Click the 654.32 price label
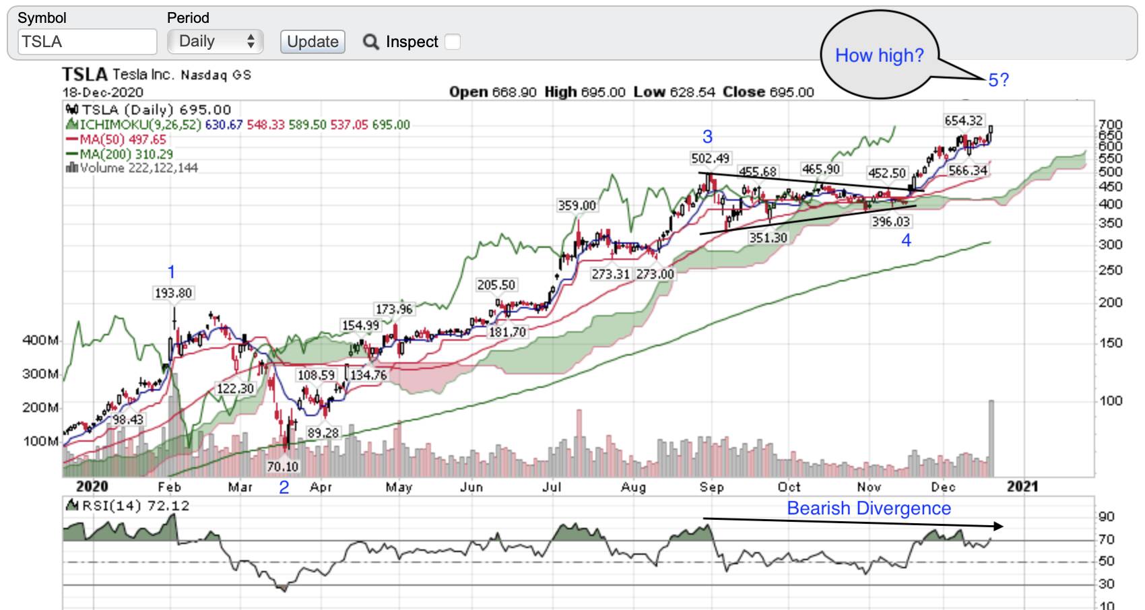 tap(964, 121)
